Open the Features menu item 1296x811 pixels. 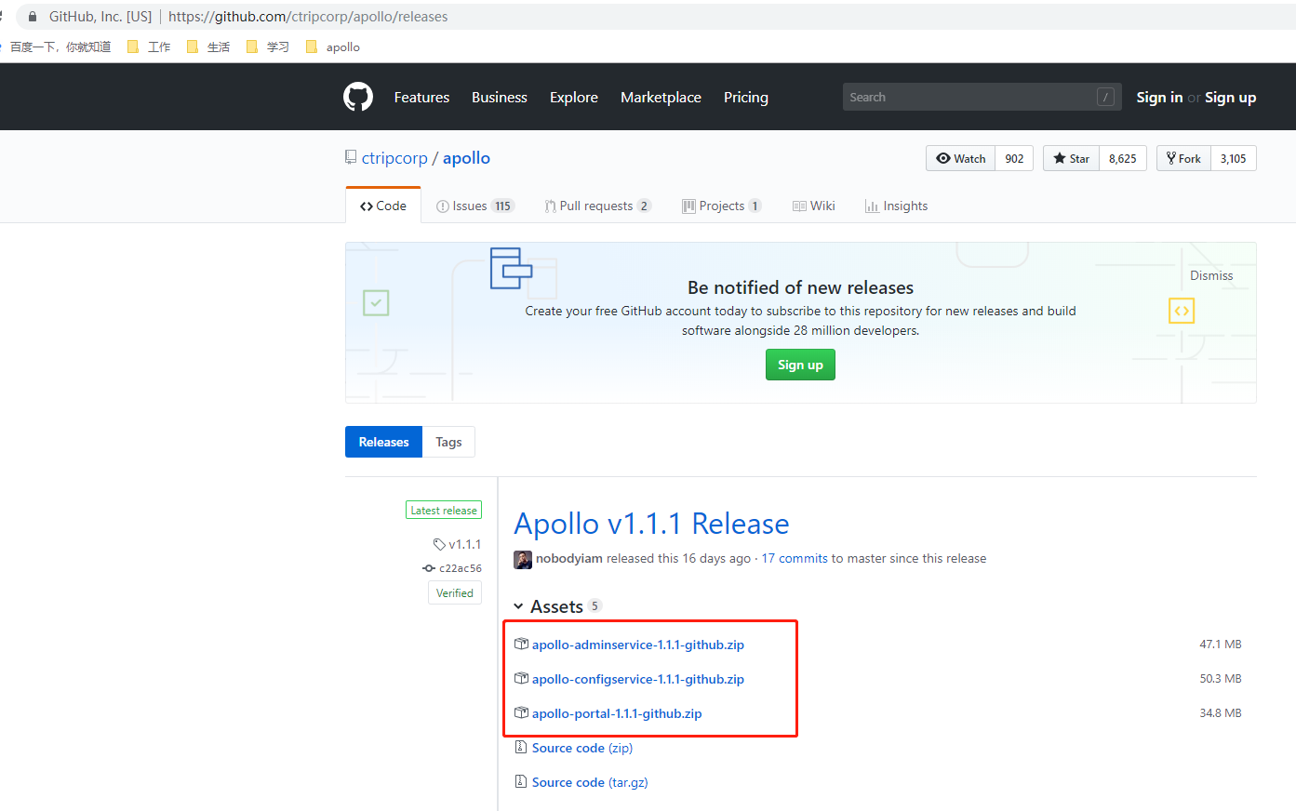click(421, 97)
